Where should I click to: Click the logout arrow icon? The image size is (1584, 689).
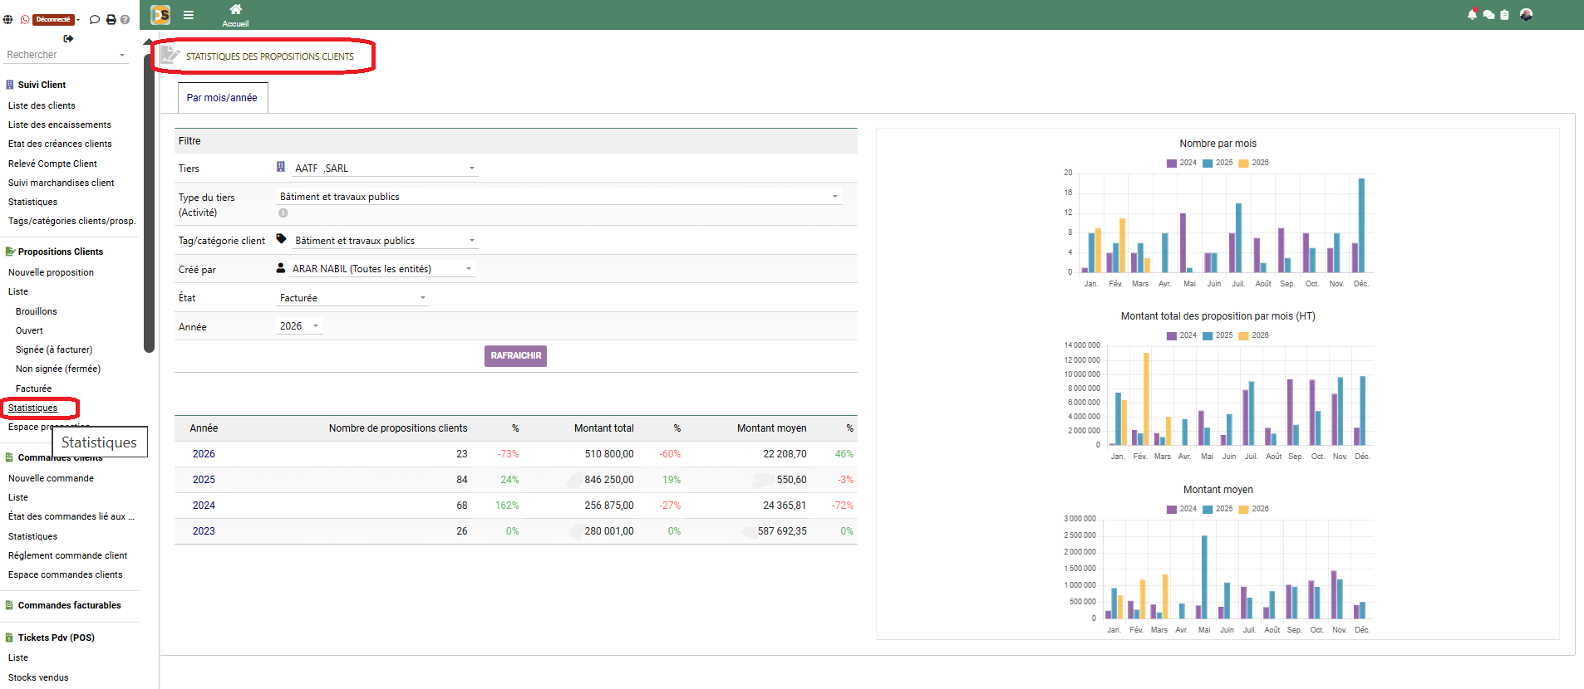[68, 38]
